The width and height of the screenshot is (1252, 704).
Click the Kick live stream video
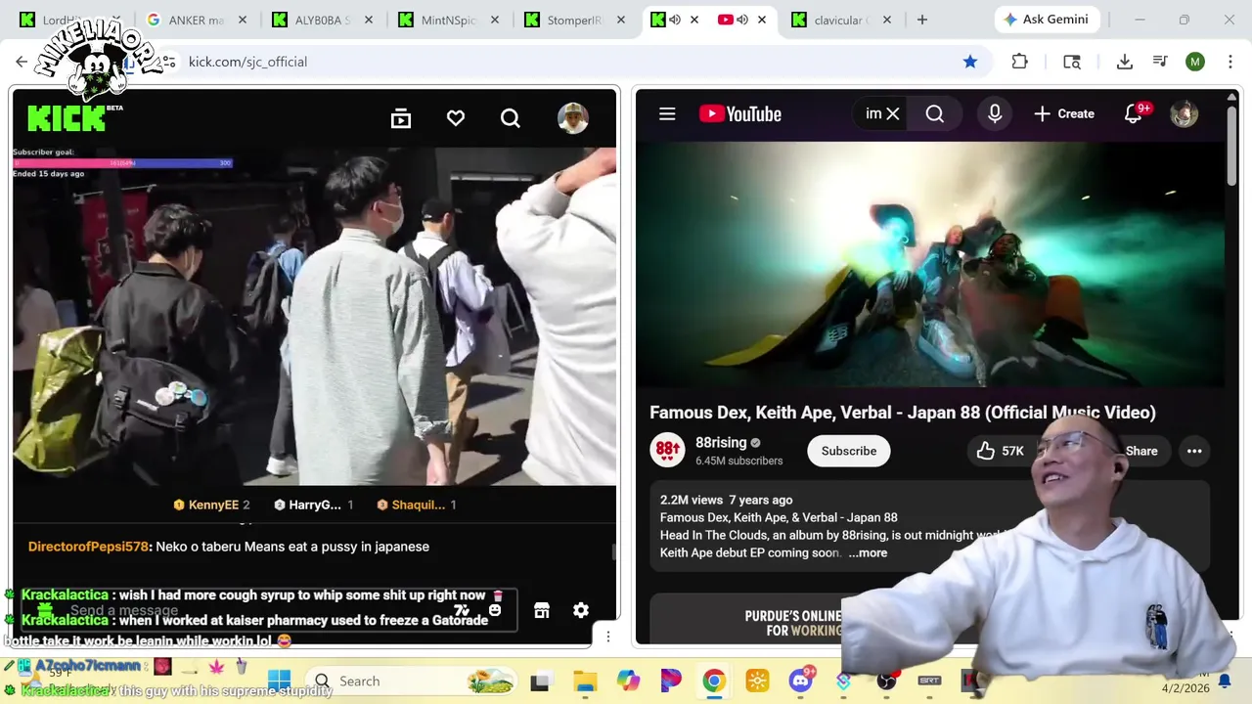click(x=314, y=316)
